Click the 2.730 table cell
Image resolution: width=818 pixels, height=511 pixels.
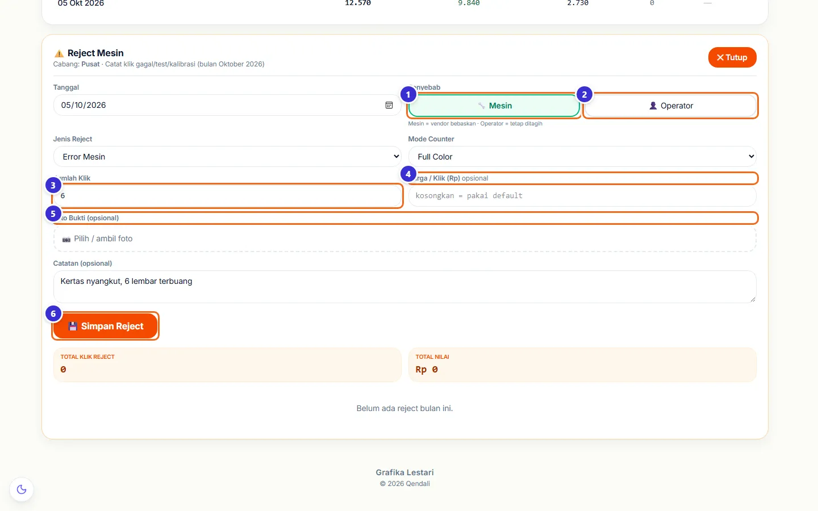pyautogui.click(x=578, y=3)
